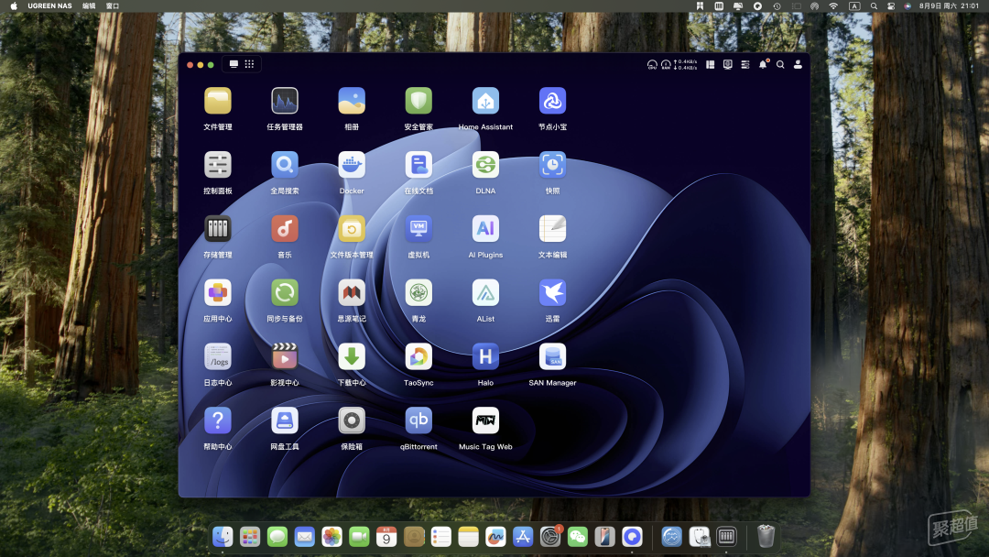Open the 相册 photo album app

pos(352,101)
